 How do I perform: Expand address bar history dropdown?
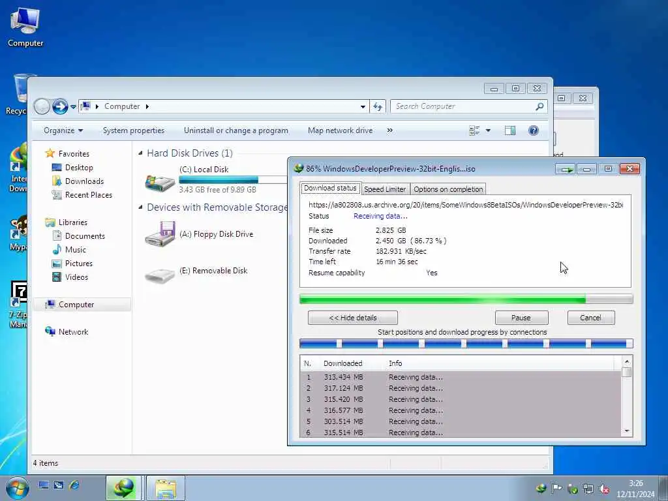(363, 106)
